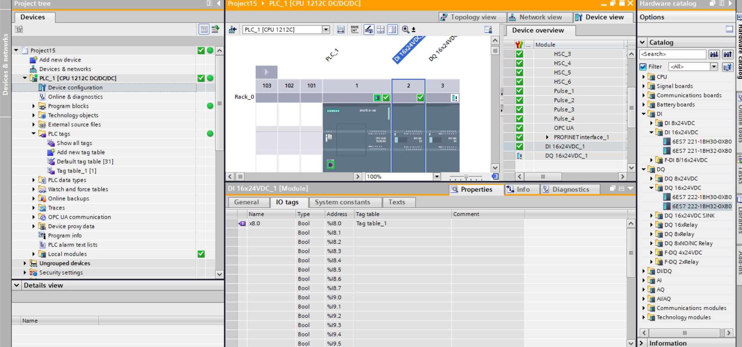
Task: Open Tag table_1 [1] in the tree
Action: click(76, 171)
